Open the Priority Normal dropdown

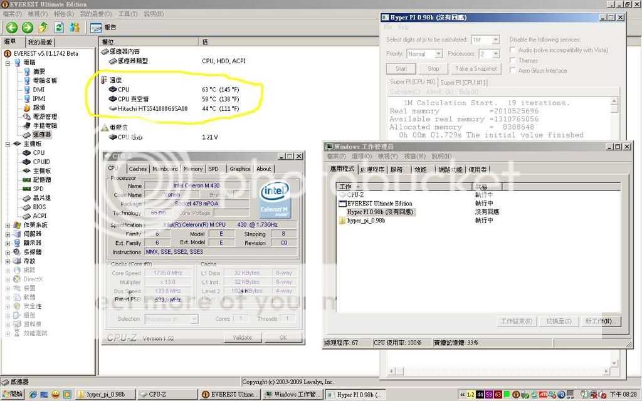click(x=438, y=54)
